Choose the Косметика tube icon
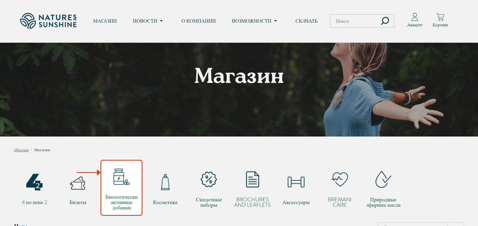478x226 pixels. (x=165, y=182)
